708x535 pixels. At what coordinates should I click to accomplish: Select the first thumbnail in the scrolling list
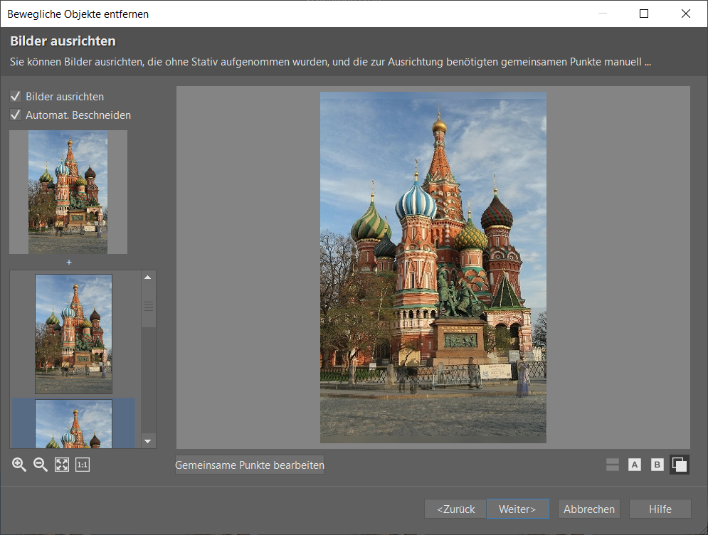click(73, 334)
